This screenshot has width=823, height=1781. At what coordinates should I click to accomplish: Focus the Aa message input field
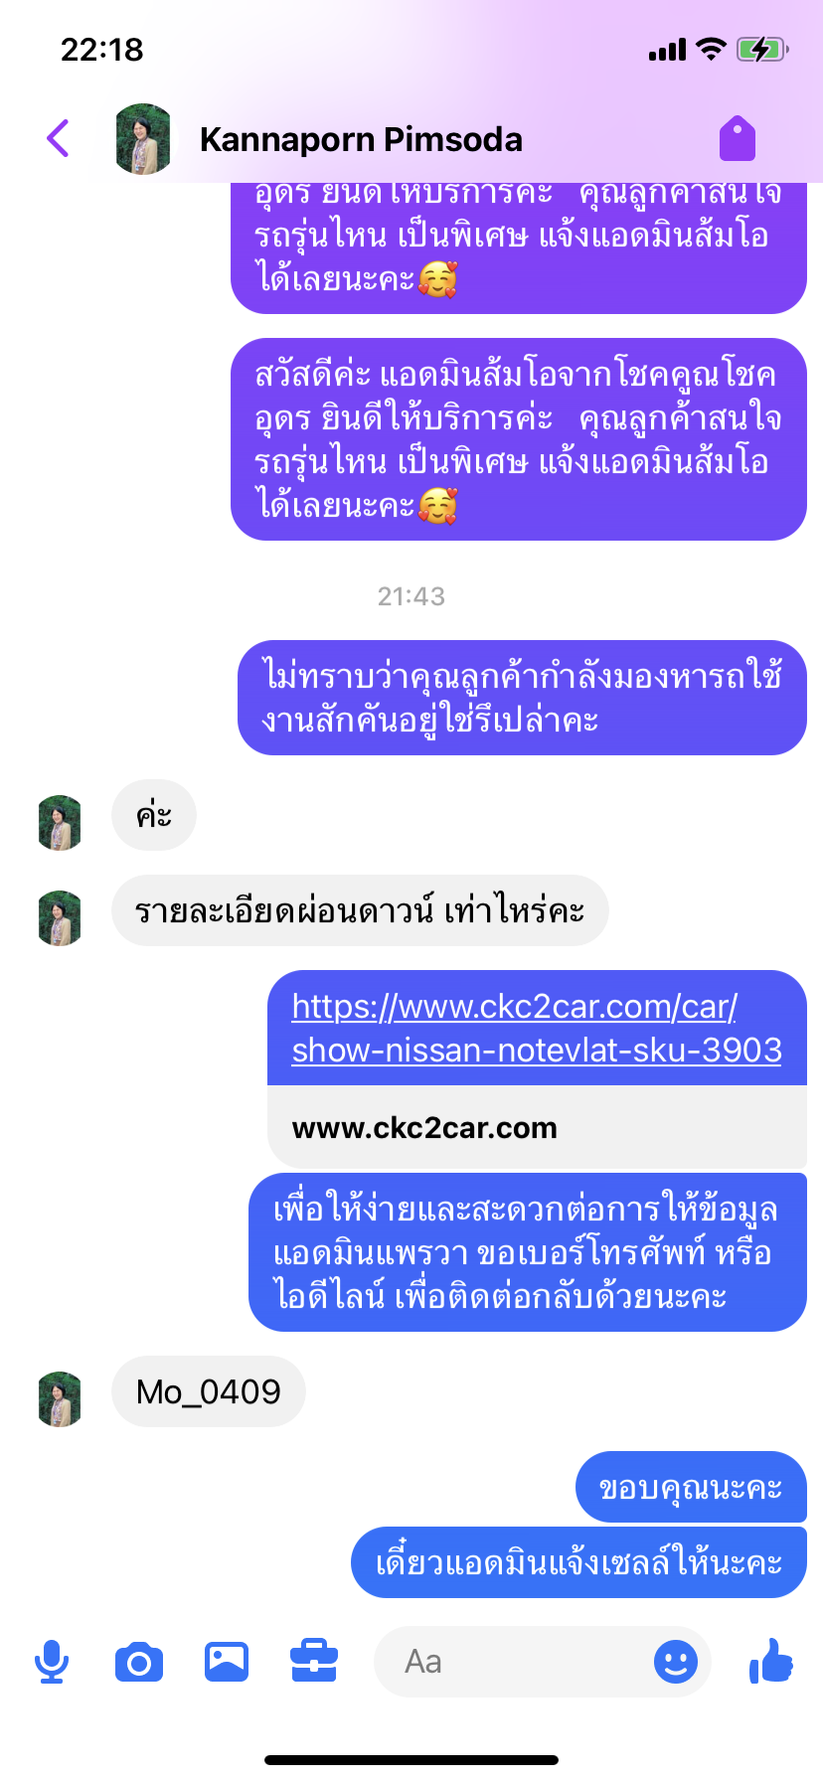pos(517,1662)
